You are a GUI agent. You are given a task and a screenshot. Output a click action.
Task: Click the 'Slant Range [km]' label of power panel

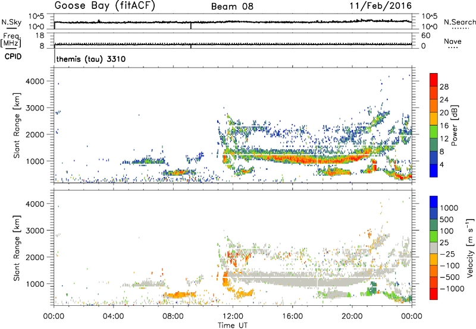17,125
